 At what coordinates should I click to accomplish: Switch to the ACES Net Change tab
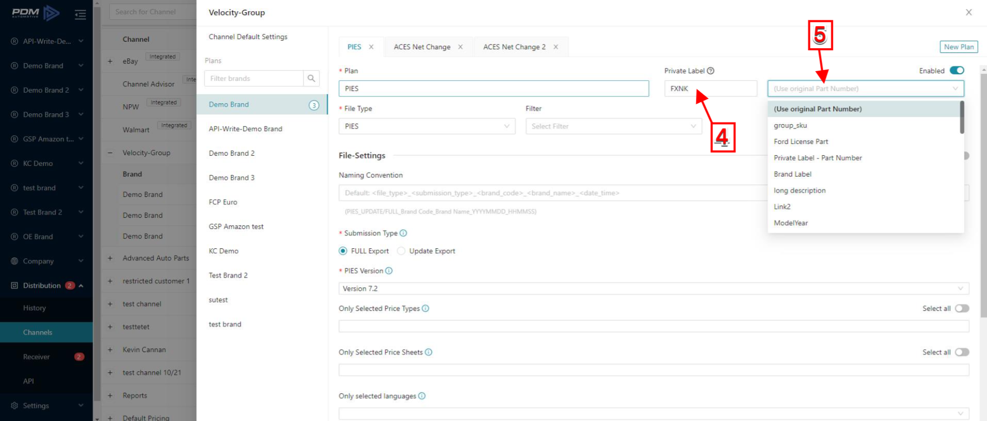pyautogui.click(x=422, y=47)
